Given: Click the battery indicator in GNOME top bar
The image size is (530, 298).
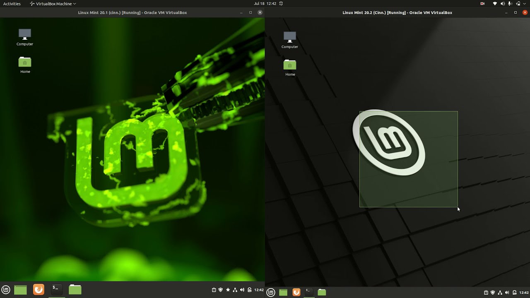Looking at the screenshot, I should click(x=518, y=4).
